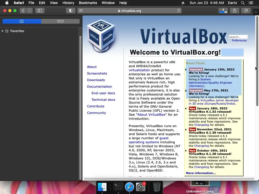Viewport: 259px width, 194px height.
Task: Open the Bookmarks menu
Action: click(x=88, y=3)
